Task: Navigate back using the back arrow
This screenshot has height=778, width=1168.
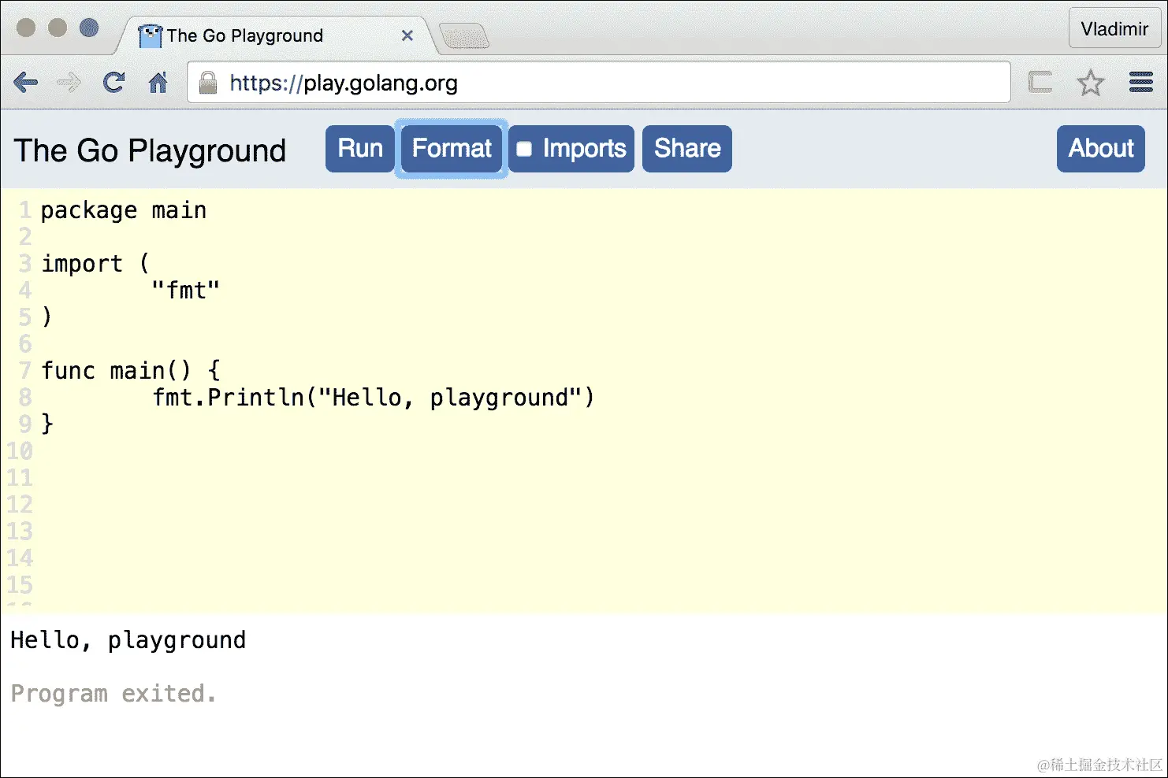Action: click(25, 82)
